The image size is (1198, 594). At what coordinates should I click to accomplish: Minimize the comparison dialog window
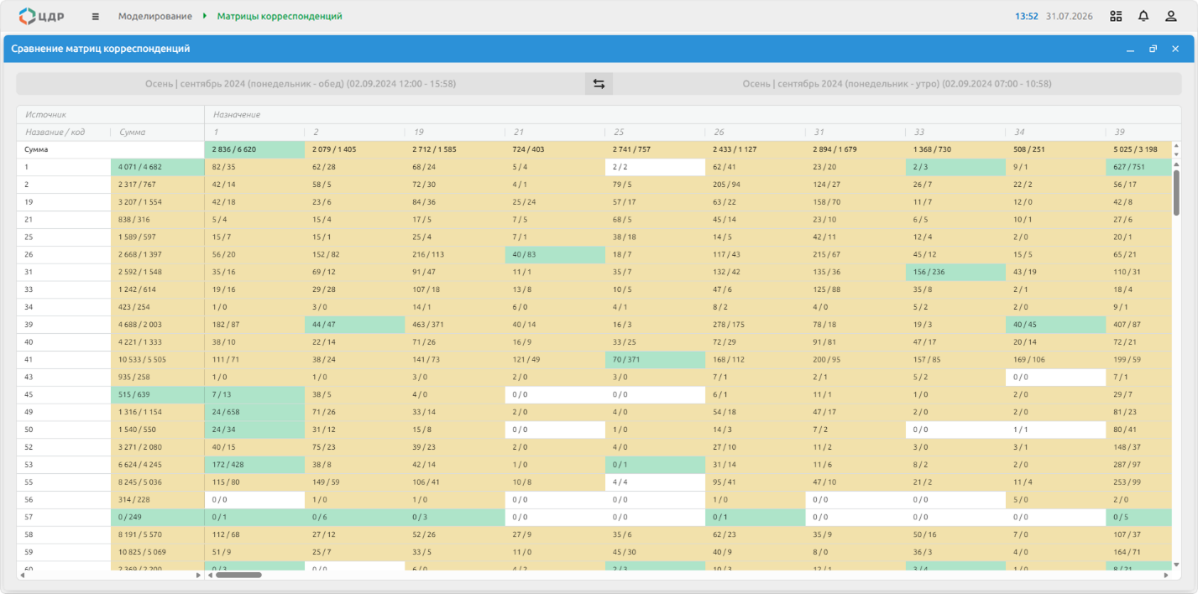1131,49
